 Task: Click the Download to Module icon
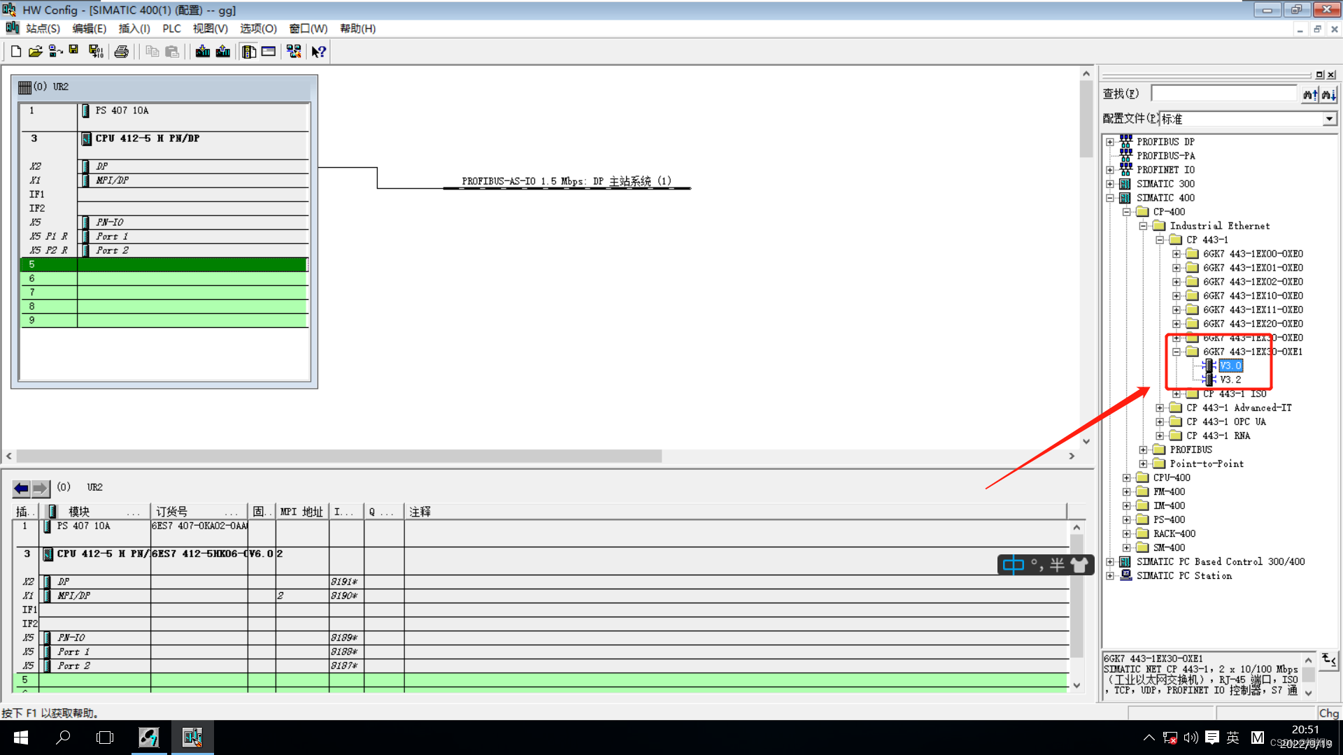click(x=203, y=51)
